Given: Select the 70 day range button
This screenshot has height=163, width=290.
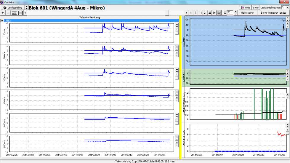Looking at the screenshot, I should pyautogui.click(x=219, y=13).
